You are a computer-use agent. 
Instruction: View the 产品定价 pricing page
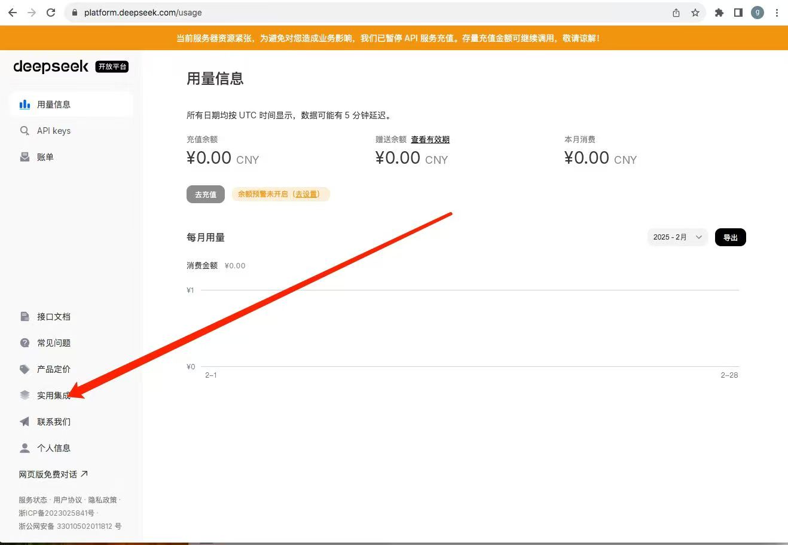[x=53, y=369]
